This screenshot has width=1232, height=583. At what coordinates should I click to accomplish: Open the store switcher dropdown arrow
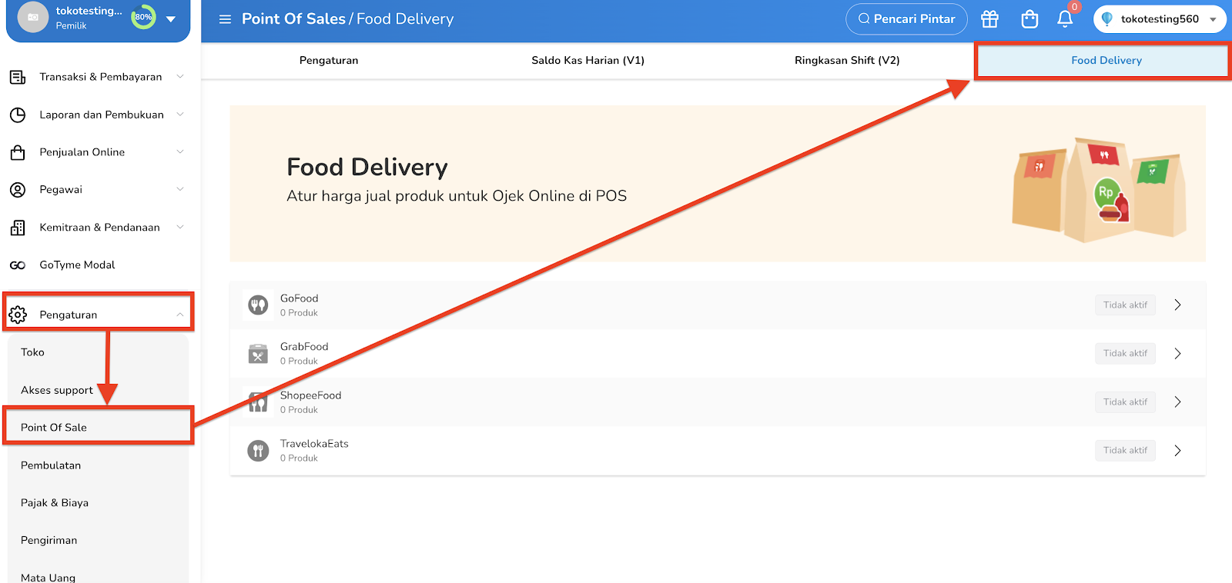tap(171, 18)
